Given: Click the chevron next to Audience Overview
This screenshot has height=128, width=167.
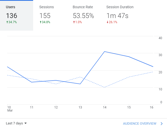Looking at the screenshot, I should (x=162, y=124).
